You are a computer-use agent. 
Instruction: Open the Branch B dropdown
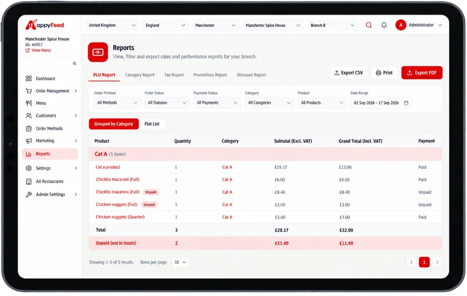(332, 25)
